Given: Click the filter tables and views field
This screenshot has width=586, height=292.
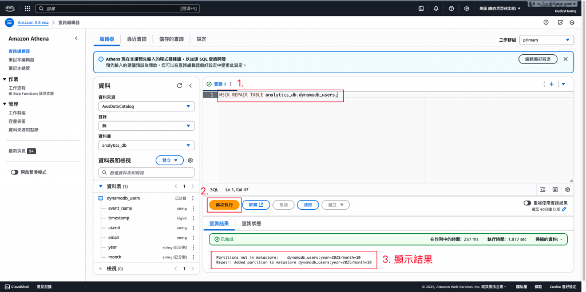Looking at the screenshot, I should (x=146, y=173).
